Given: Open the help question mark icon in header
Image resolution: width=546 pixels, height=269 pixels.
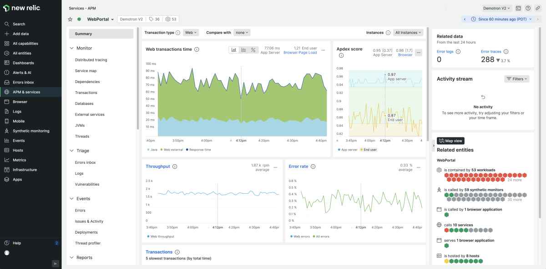Looking at the screenshot, I should [x=528, y=8].
